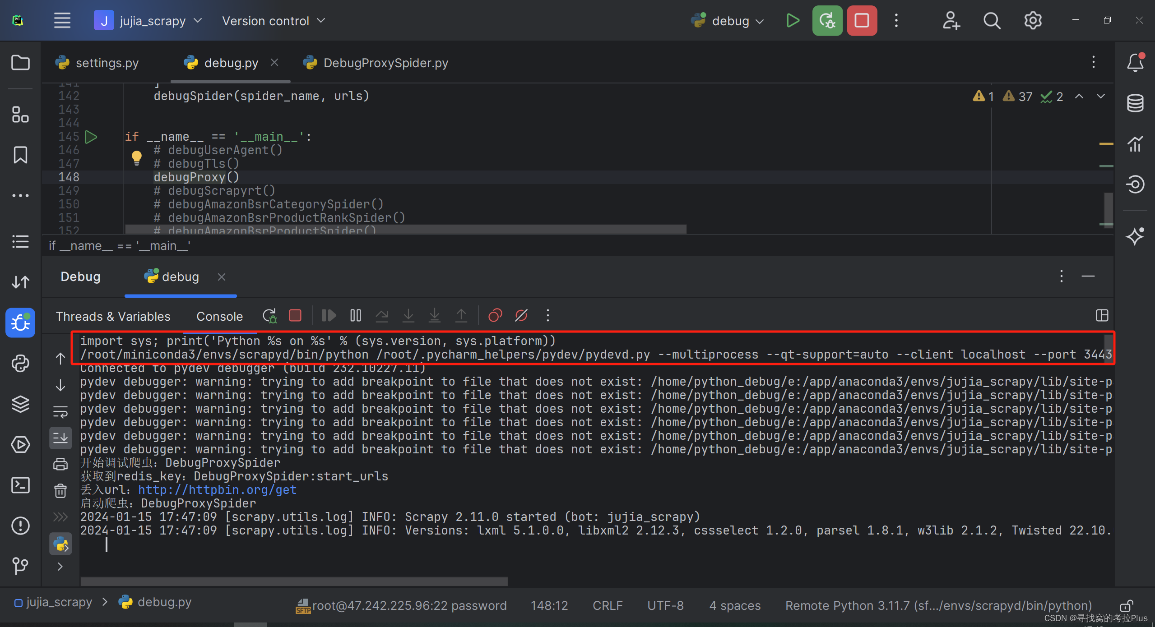Open the Problems tool window

[x=20, y=526]
